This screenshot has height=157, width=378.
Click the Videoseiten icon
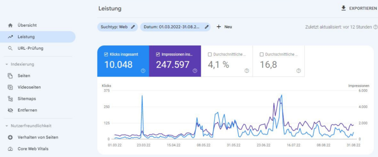coord(10,87)
